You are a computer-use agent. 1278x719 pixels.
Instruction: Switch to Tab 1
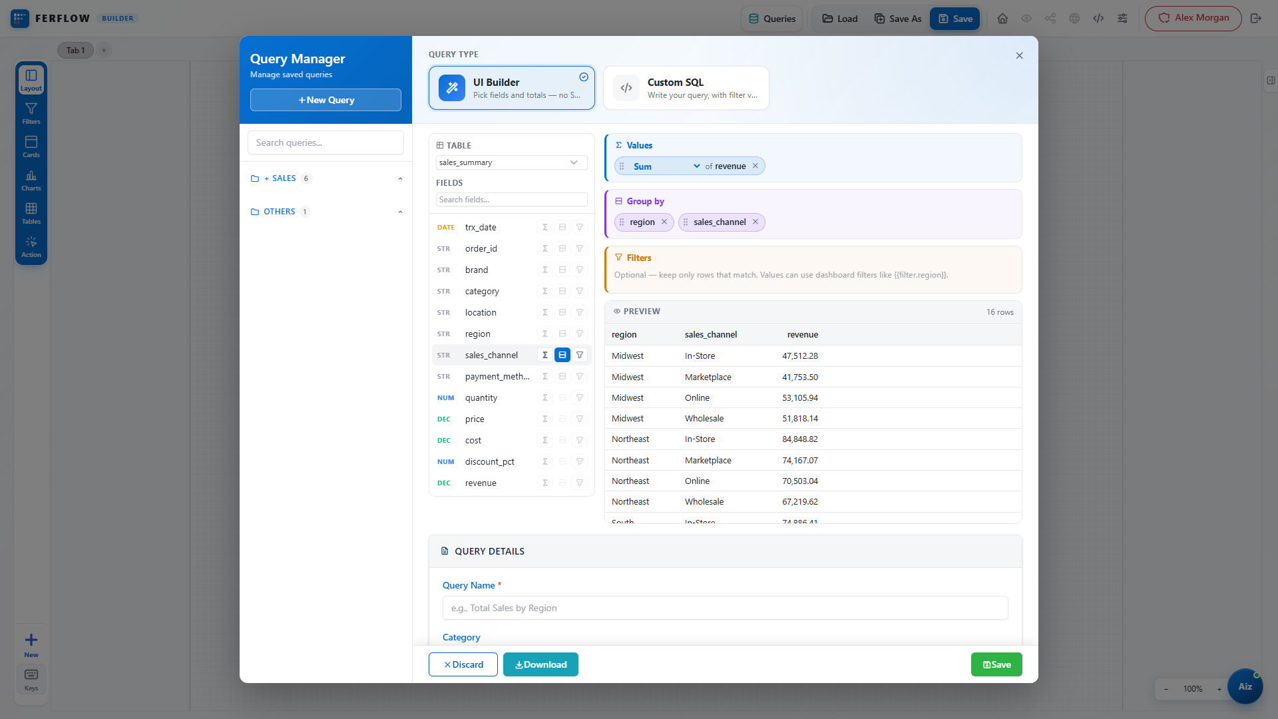click(x=75, y=50)
